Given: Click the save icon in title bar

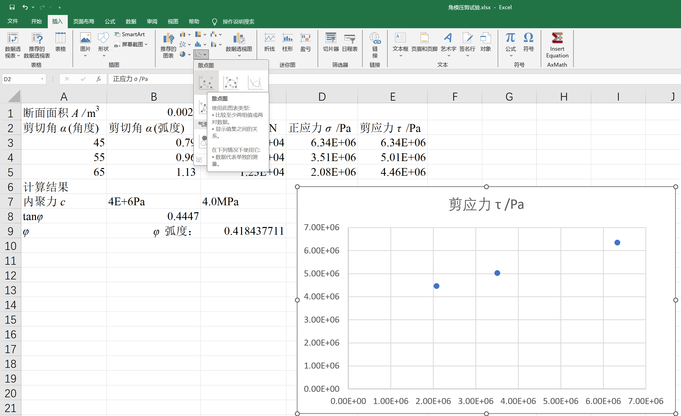Looking at the screenshot, I should [12, 7].
